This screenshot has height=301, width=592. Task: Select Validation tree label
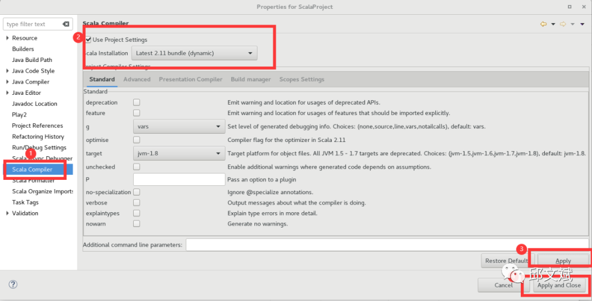(25, 213)
